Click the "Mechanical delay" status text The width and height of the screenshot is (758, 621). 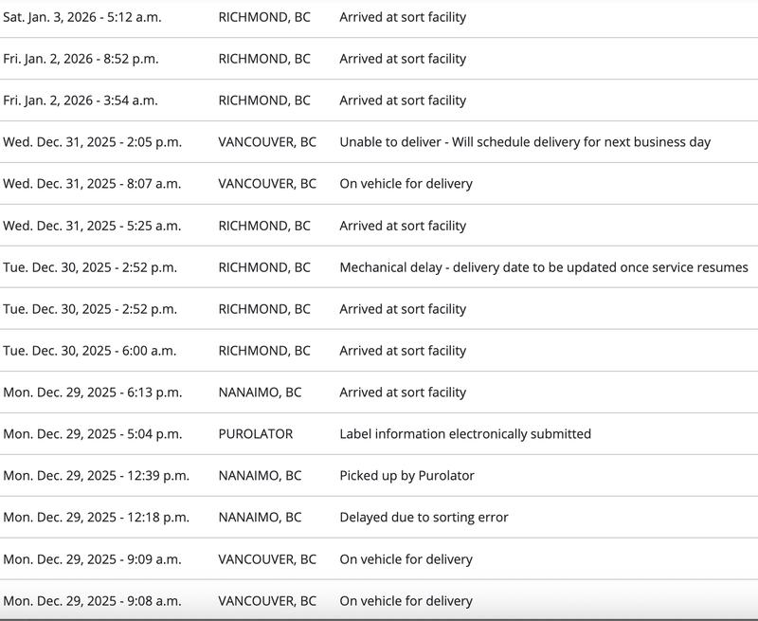(x=543, y=267)
